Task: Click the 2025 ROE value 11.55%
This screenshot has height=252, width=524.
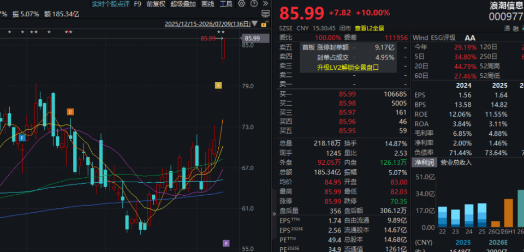Action: 496,114
